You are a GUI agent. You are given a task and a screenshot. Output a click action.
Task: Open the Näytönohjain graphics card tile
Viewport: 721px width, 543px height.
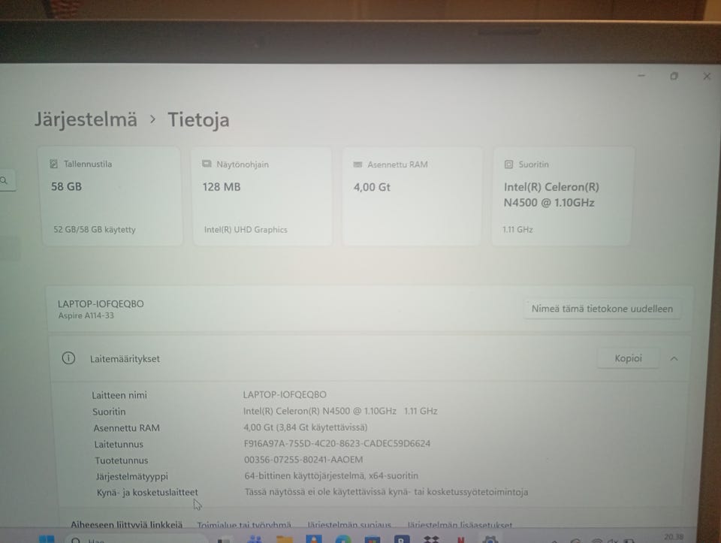click(261, 196)
